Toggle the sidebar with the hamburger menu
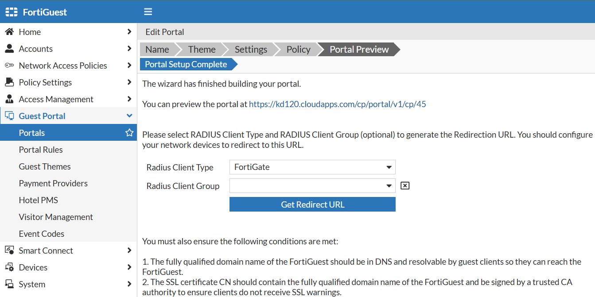The height and width of the screenshot is (297, 595). point(148,12)
